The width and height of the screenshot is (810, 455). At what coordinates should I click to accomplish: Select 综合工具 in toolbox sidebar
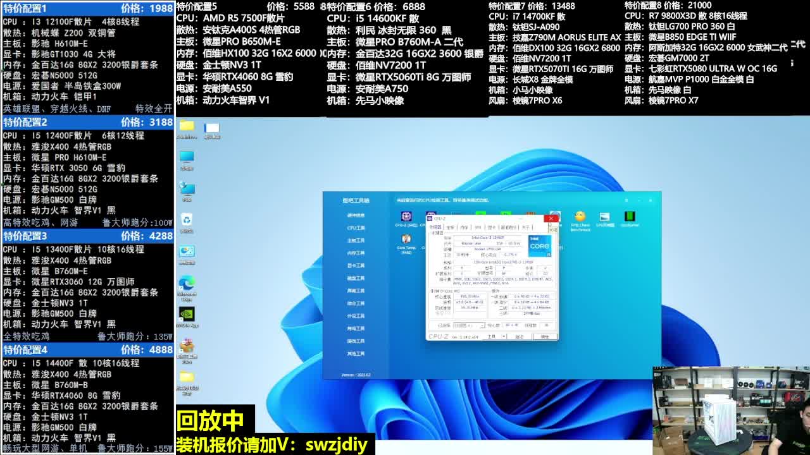(356, 303)
